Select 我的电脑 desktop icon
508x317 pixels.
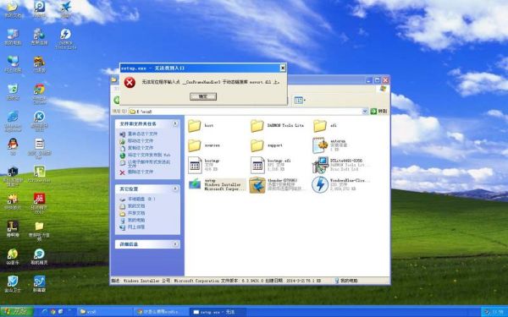tap(13, 37)
